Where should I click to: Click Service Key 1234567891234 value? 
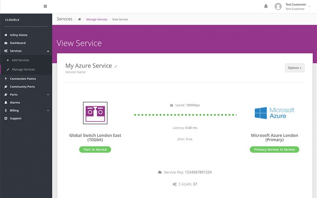(x=198, y=172)
